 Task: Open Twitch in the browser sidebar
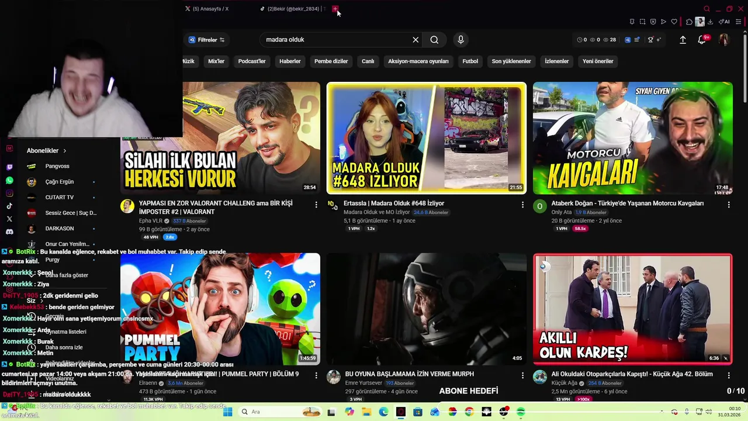point(9,167)
